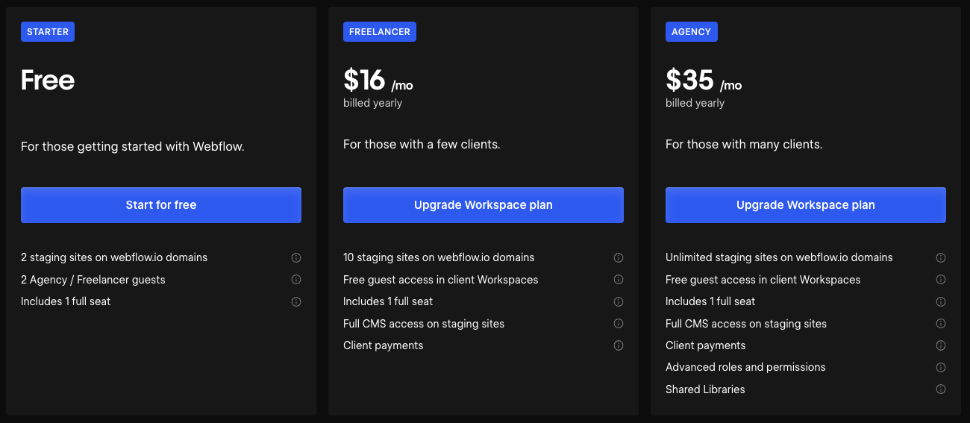Open info for 10 staging sites feature

619,258
